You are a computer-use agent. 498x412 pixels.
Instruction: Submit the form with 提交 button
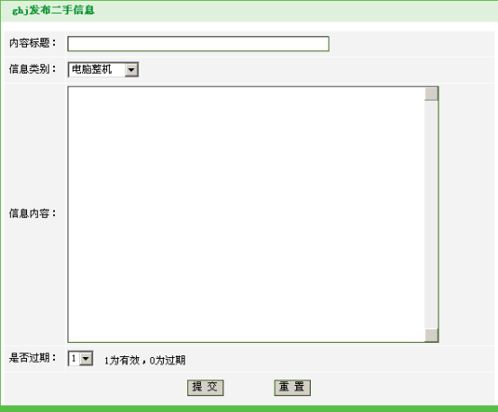click(205, 388)
